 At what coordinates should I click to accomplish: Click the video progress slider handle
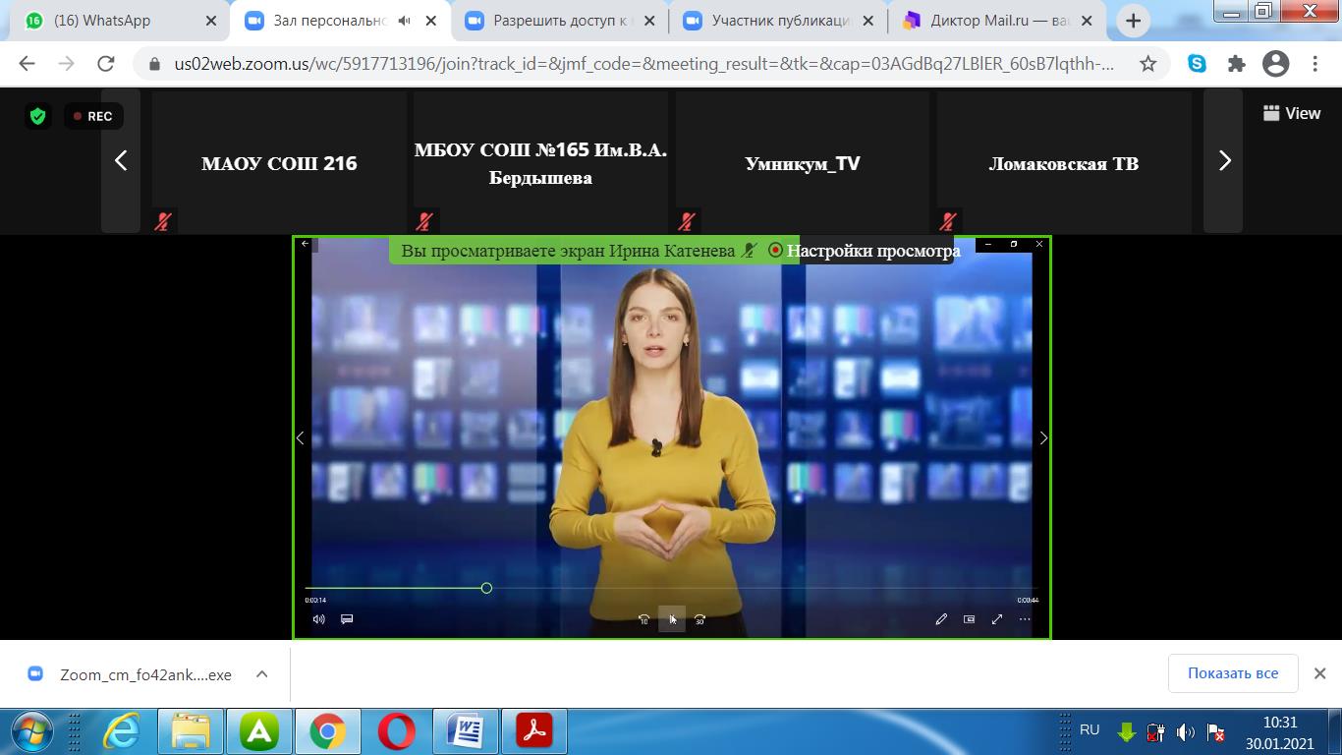[x=486, y=588]
